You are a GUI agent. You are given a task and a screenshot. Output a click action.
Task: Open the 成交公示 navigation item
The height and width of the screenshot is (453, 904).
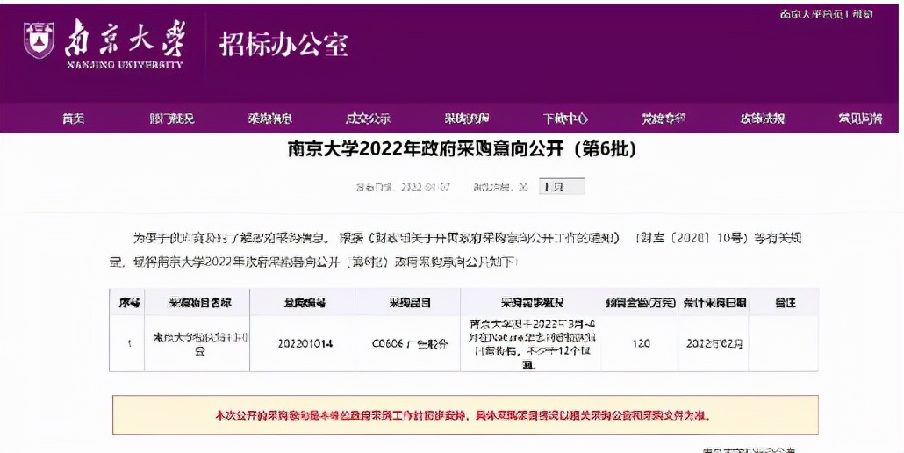(368, 119)
